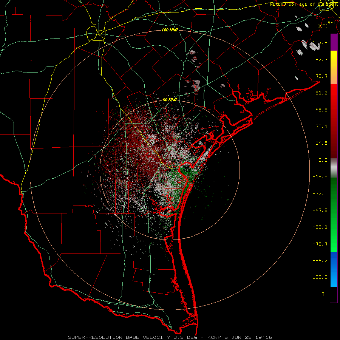Select the NEXLAB-College of DuPage credit text

tap(304, 4)
